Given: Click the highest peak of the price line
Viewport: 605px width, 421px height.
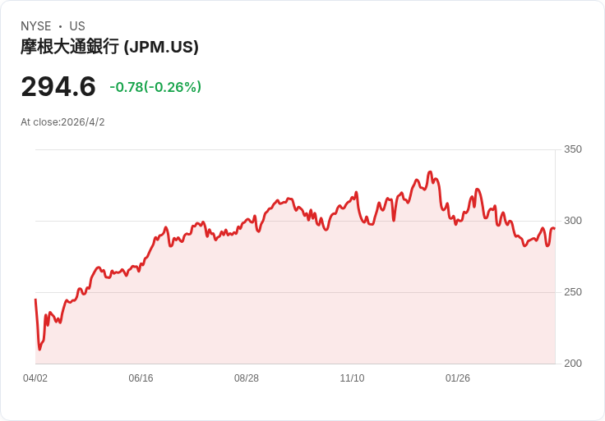Looking at the screenshot, I should (430, 172).
